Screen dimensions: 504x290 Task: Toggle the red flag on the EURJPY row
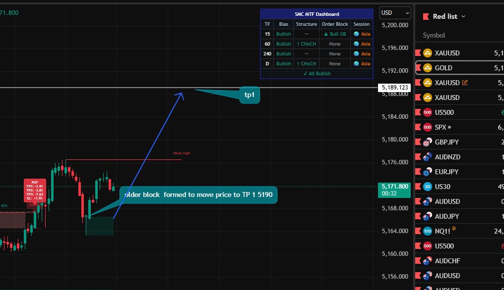418,172
